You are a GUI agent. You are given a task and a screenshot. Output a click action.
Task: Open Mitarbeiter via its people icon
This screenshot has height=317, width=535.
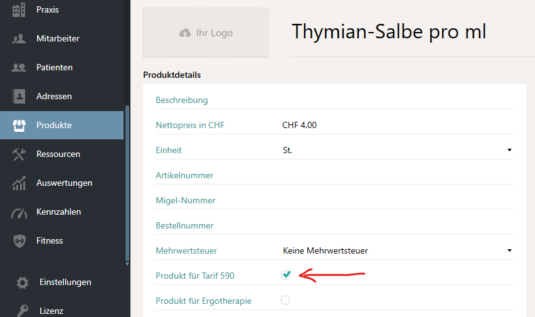pyautogui.click(x=19, y=38)
